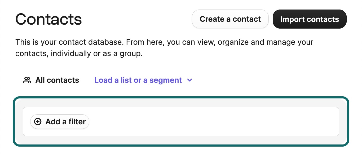Click the empty filter input row
Screen dimensions: 362x154
pyautogui.click(x=186, y=121)
